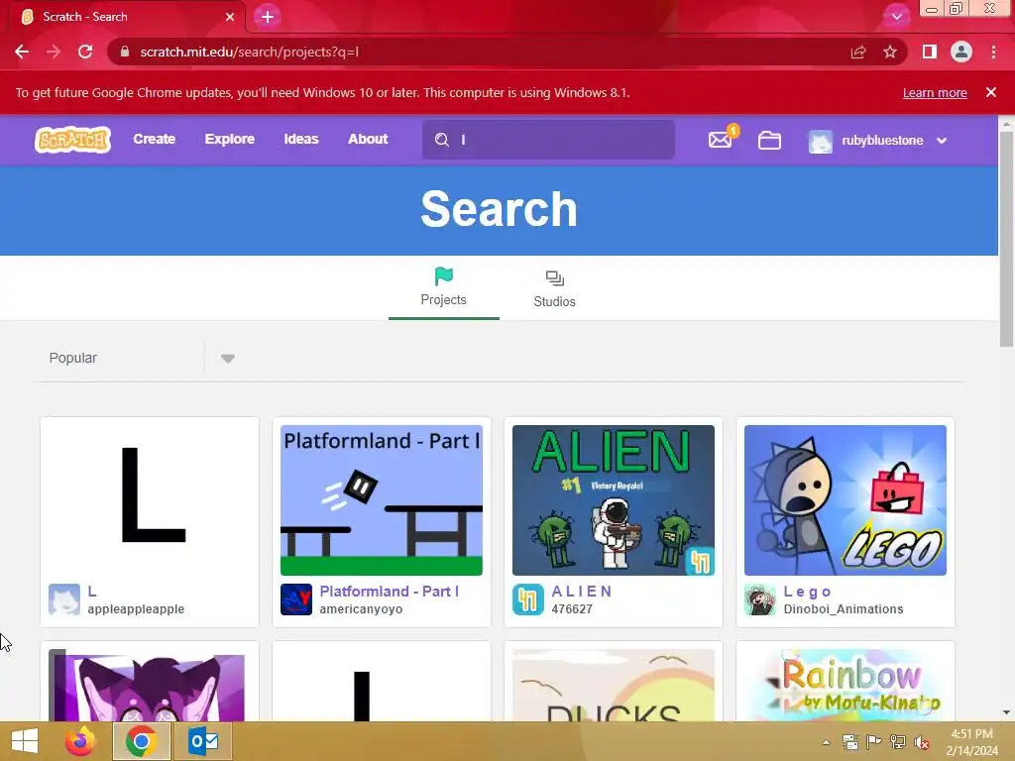Visit appleappleapple's profile
The image size is (1015, 761).
[136, 609]
